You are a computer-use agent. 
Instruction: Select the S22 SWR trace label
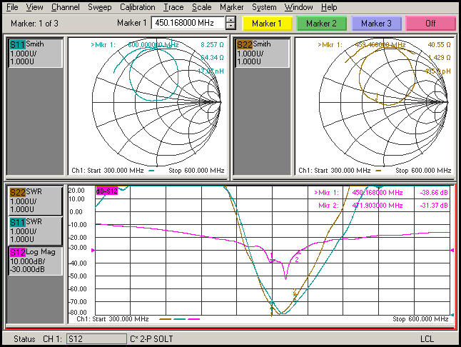coord(35,201)
